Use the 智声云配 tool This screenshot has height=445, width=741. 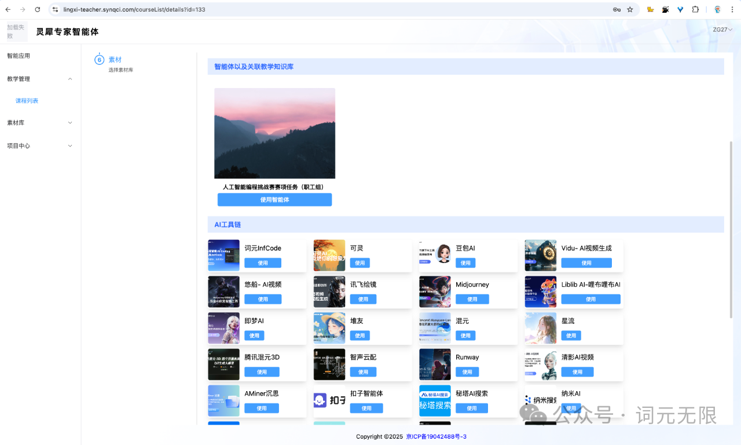point(363,372)
